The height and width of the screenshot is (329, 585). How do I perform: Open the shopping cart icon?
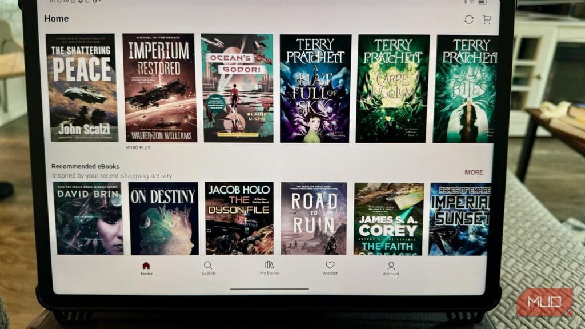tap(487, 19)
